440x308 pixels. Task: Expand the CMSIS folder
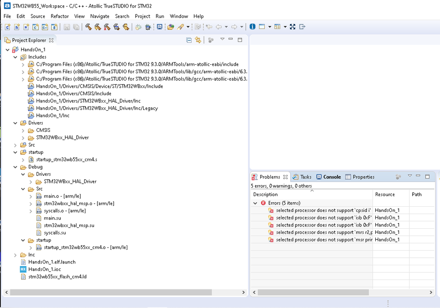pyautogui.click(x=23, y=130)
